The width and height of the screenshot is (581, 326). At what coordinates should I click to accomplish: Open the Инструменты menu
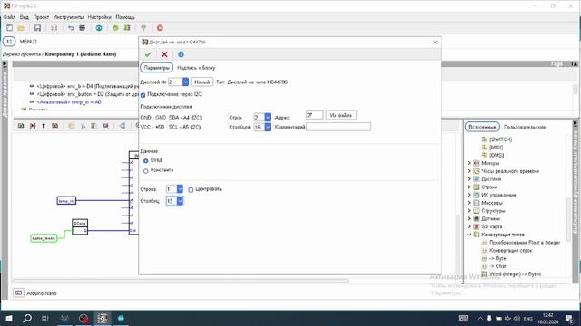coord(68,17)
